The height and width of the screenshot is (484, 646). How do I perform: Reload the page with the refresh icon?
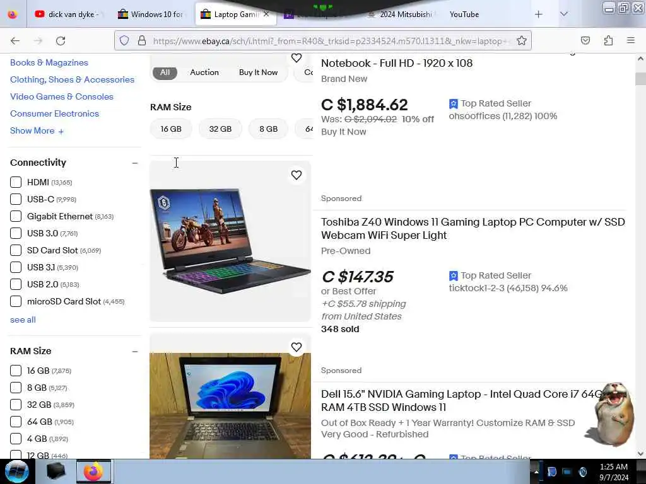click(61, 41)
